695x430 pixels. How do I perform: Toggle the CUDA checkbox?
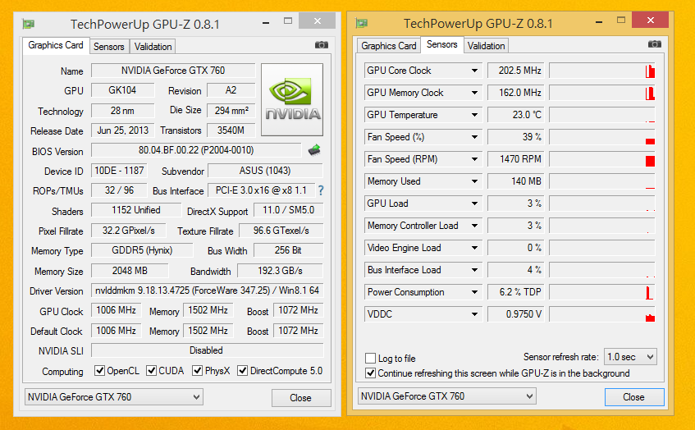[152, 371]
